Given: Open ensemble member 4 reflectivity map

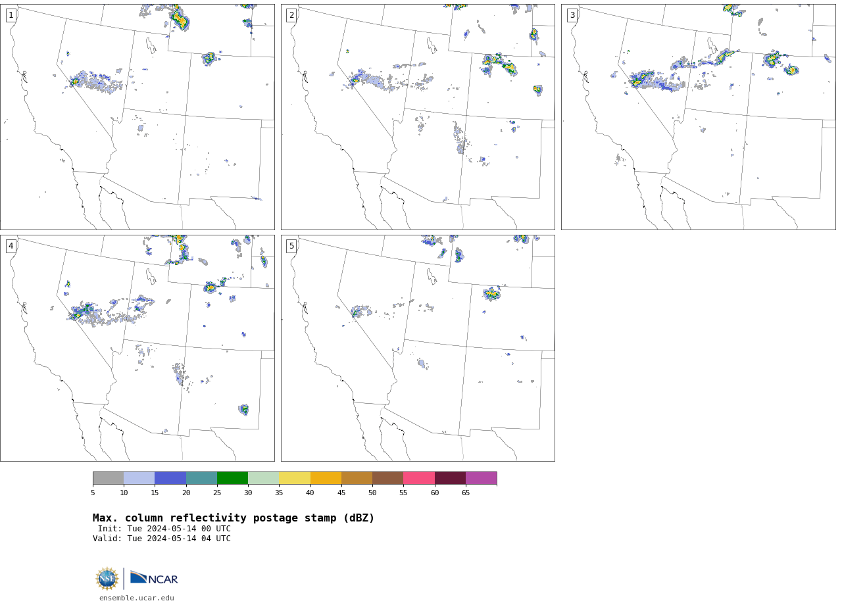Looking at the screenshot, I should (137, 348).
